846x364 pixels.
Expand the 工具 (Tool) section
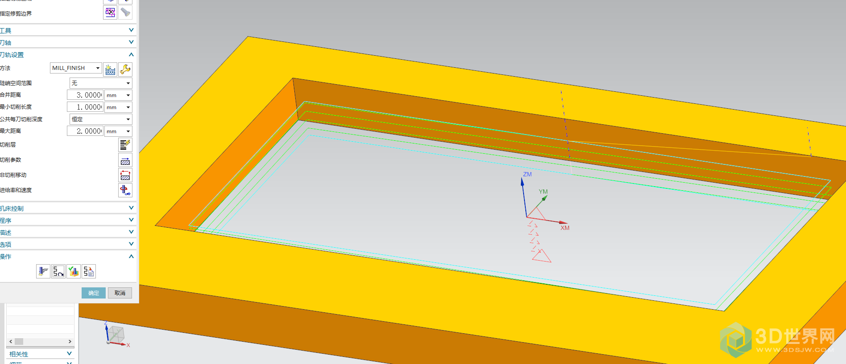pos(131,30)
